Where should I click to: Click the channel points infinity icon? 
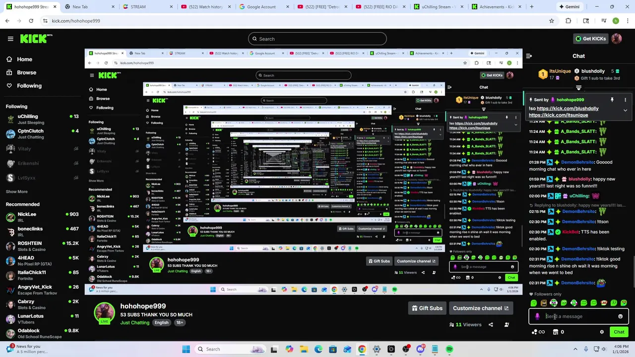coord(541,332)
